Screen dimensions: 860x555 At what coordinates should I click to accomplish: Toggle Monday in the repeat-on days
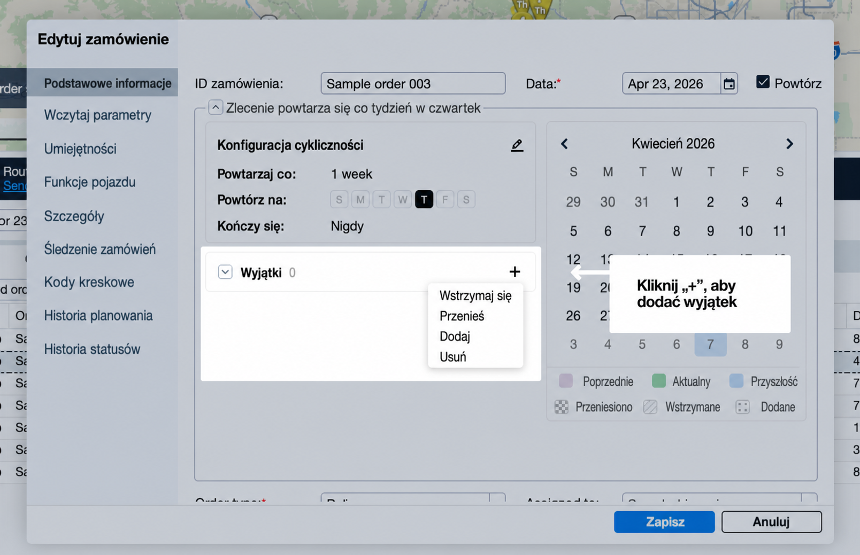click(x=360, y=200)
